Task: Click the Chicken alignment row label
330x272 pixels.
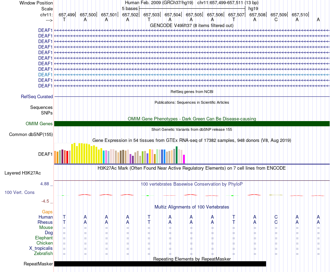Action: [x=44, y=243]
